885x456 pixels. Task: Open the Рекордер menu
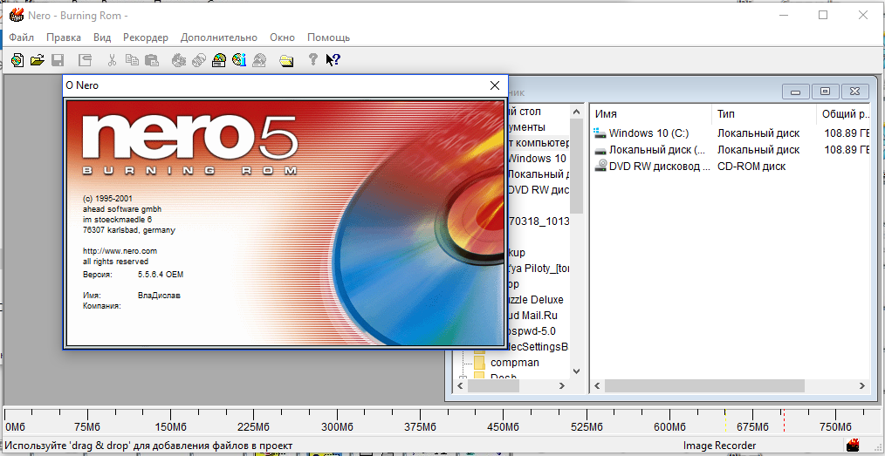pos(146,37)
